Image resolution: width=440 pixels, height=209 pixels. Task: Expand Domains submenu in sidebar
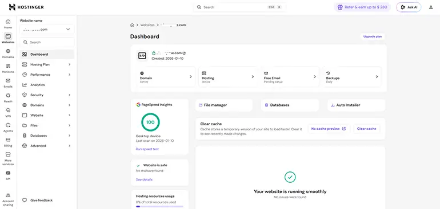tap(47, 105)
